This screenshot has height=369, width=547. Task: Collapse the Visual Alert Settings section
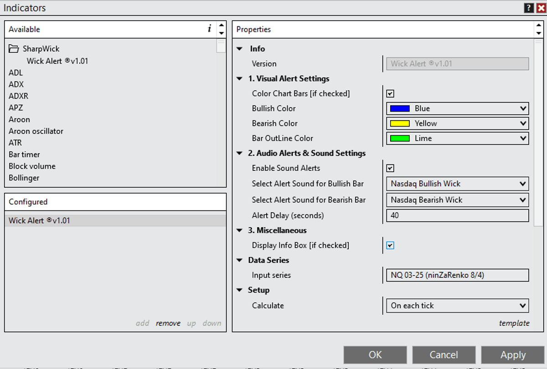(240, 79)
